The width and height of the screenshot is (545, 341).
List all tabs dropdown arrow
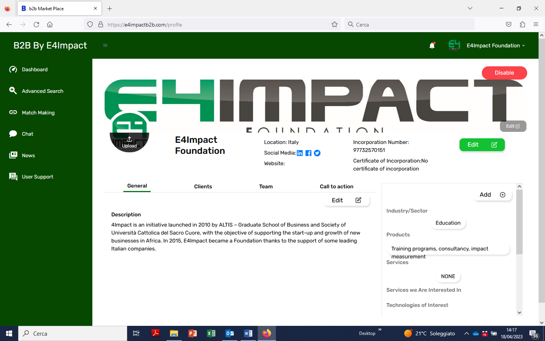[x=470, y=8]
